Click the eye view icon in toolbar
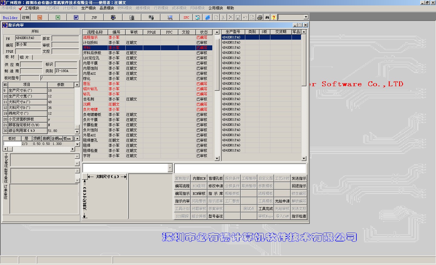 tap(113, 18)
